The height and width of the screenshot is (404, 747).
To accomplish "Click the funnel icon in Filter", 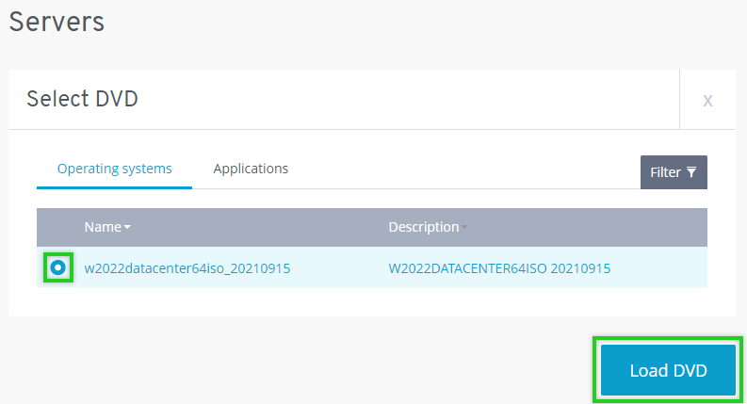I will click(x=691, y=172).
